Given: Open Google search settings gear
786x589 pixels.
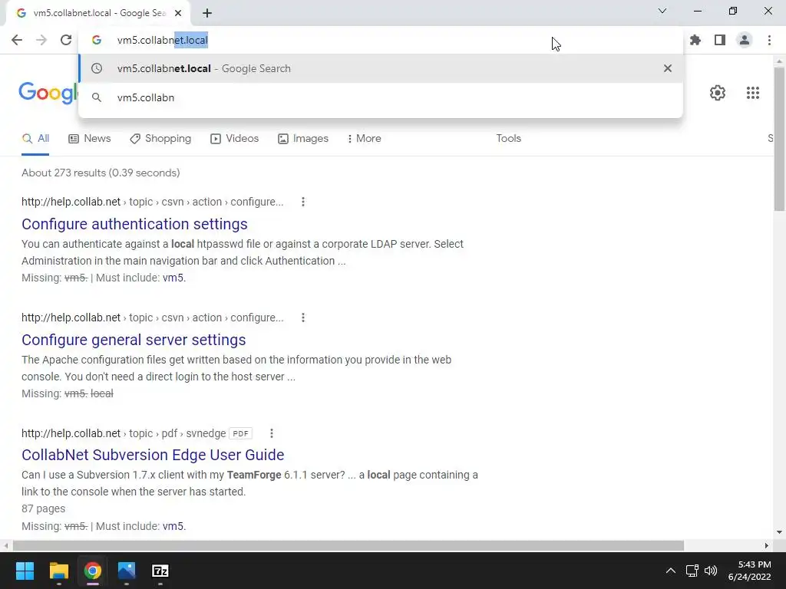Looking at the screenshot, I should [x=718, y=93].
